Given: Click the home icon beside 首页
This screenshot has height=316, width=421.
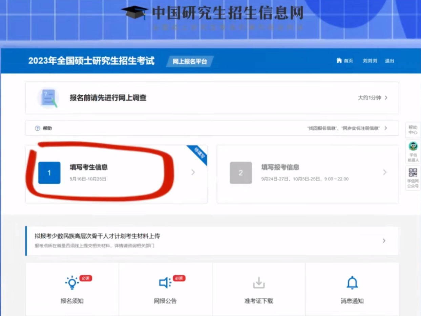Looking at the screenshot, I should [339, 61].
